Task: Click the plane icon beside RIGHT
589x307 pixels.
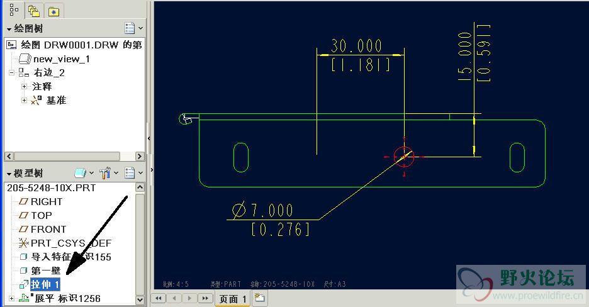Action: click(24, 201)
